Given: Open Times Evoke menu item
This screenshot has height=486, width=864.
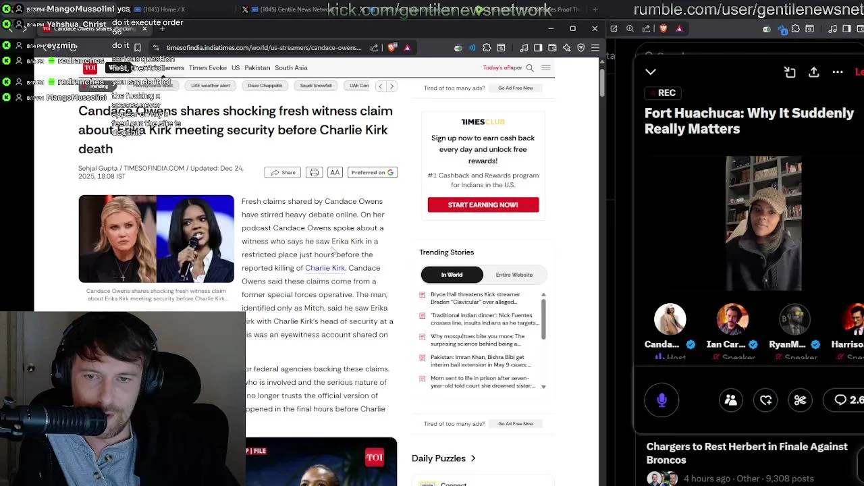Looking at the screenshot, I should (x=208, y=67).
